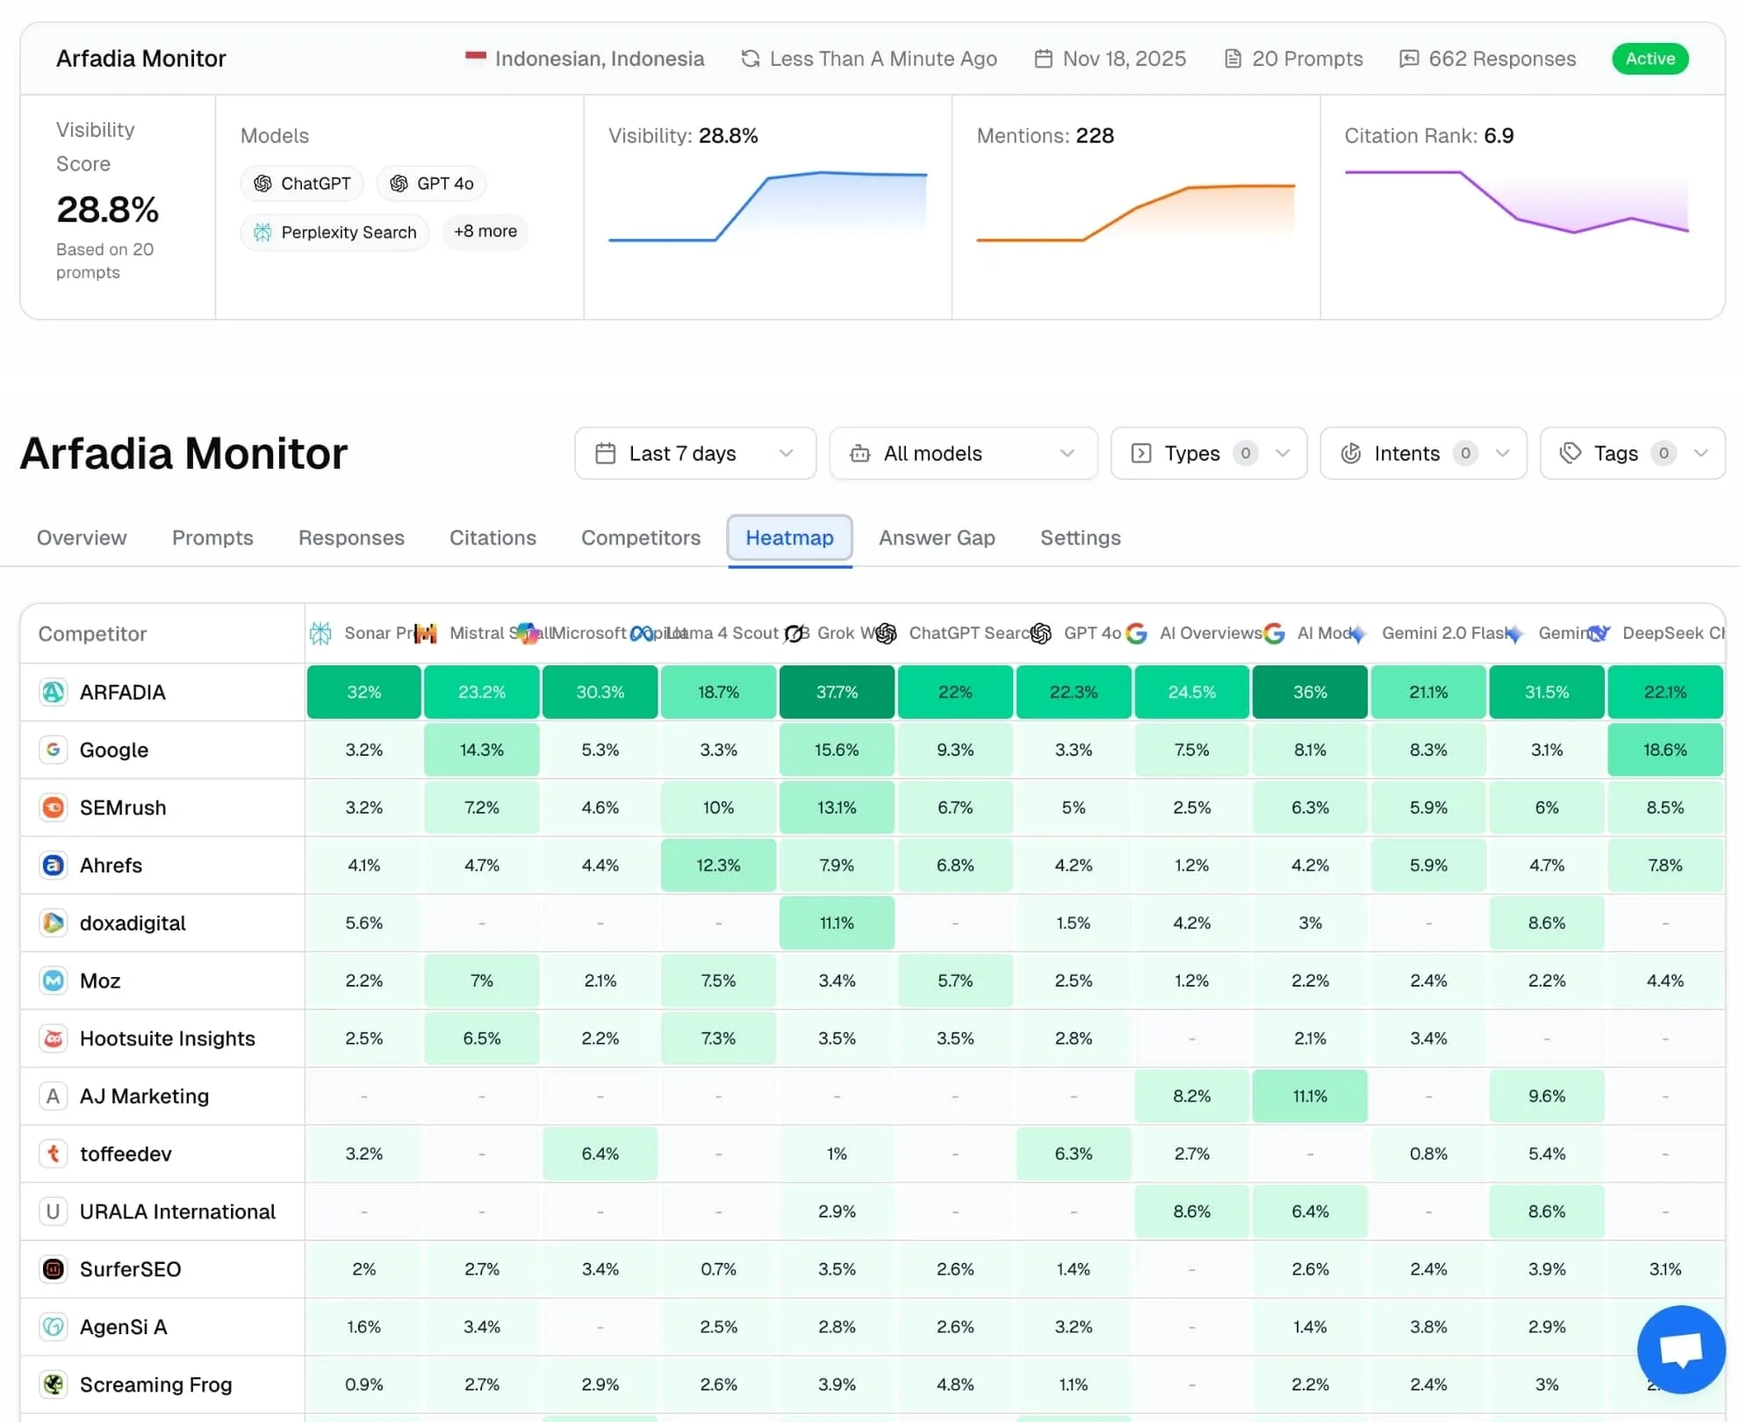Click the doxadigital logo icon
This screenshot has height=1422, width=1740.
click(54, 923)
